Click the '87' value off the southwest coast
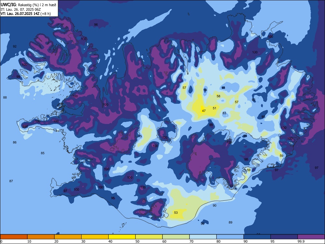The image size is (325, 244). (11, 181)
